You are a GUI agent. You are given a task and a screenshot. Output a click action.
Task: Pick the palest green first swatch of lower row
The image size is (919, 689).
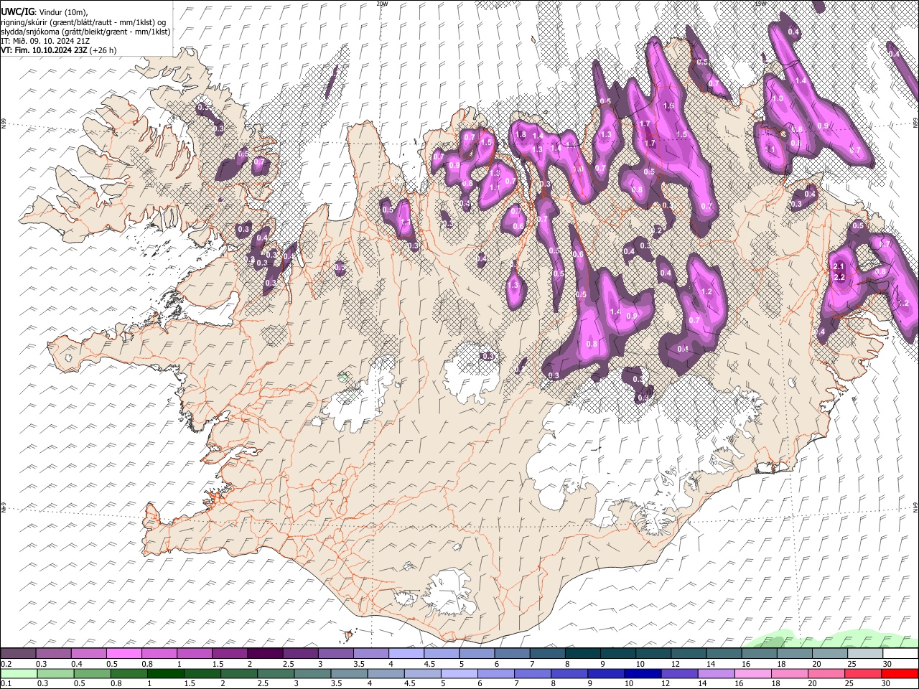click(19, 674)
